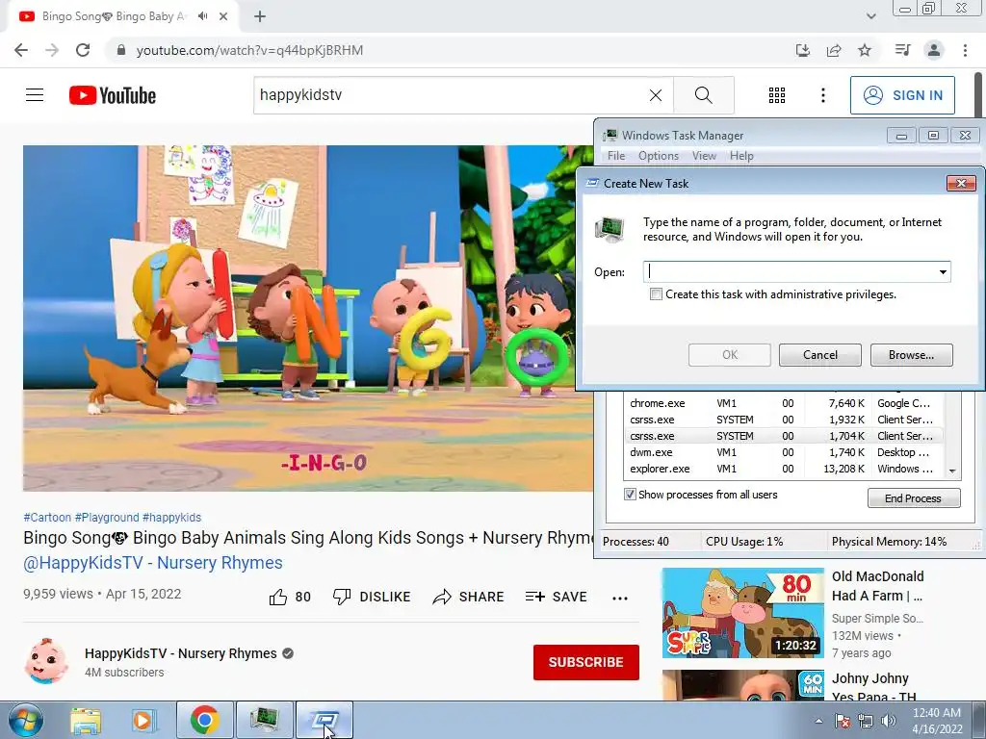986x739 pixels.
Task: Click the Bingo video player
Action: coord(308,318)
